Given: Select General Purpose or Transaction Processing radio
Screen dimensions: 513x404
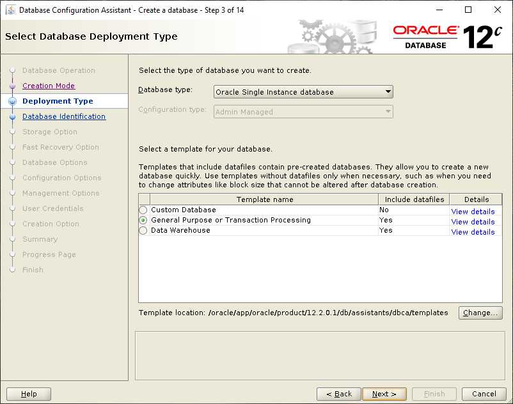Looking at the screenshot, I should point(143,221).
